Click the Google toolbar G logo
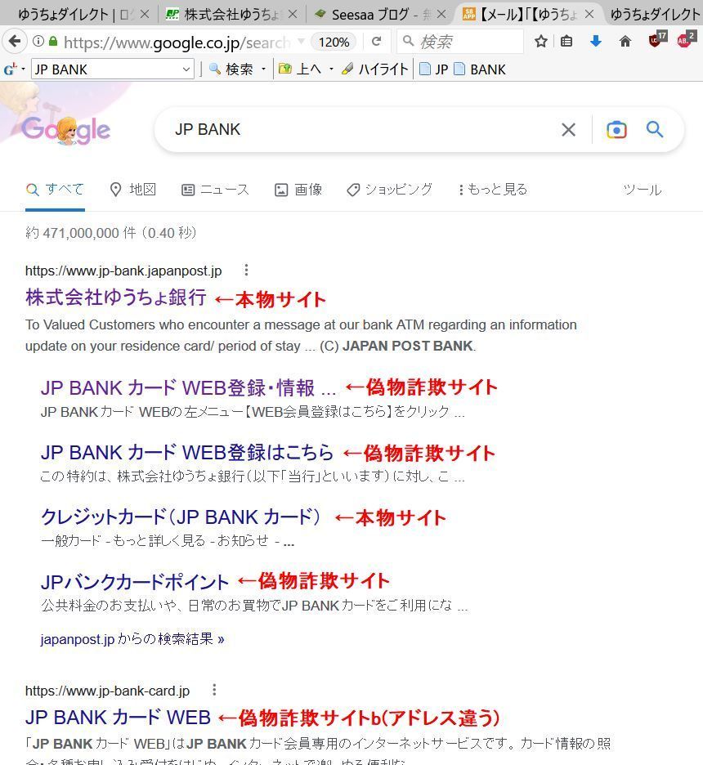The width and height of the screenshot is (703, 765). [x=10, y=69]
